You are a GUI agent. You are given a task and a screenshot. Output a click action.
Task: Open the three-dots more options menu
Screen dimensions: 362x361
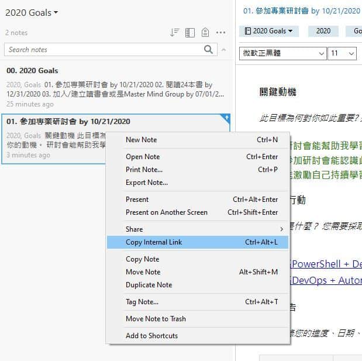[x=220, y=33]
